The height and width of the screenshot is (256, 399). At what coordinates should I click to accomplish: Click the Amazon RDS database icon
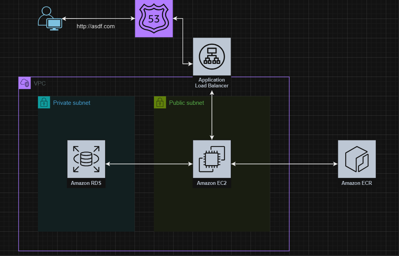86,159
